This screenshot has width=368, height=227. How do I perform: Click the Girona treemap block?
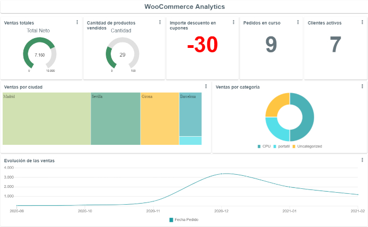(159, 119)
